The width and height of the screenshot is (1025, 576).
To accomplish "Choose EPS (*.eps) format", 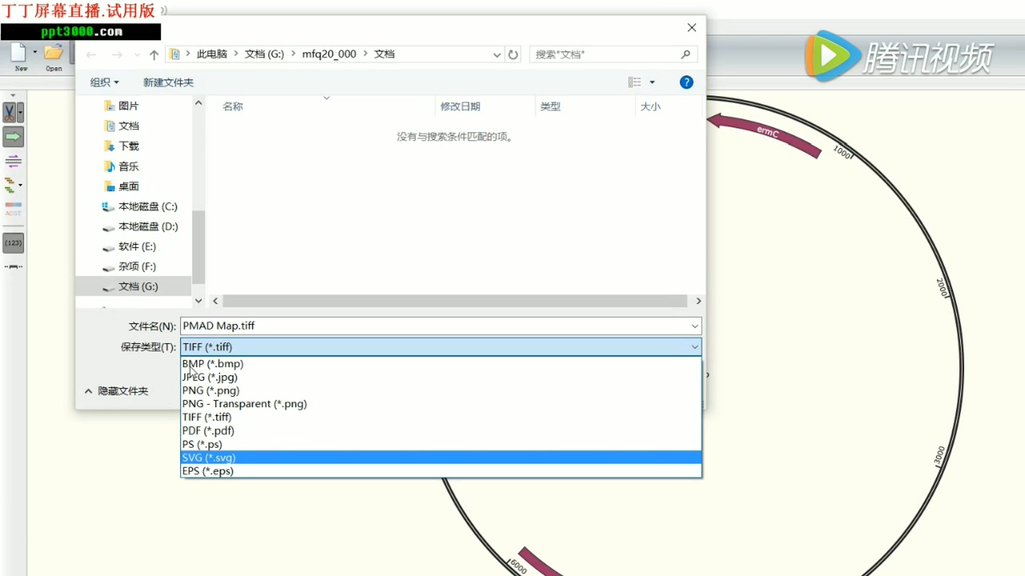I will 441,471.
